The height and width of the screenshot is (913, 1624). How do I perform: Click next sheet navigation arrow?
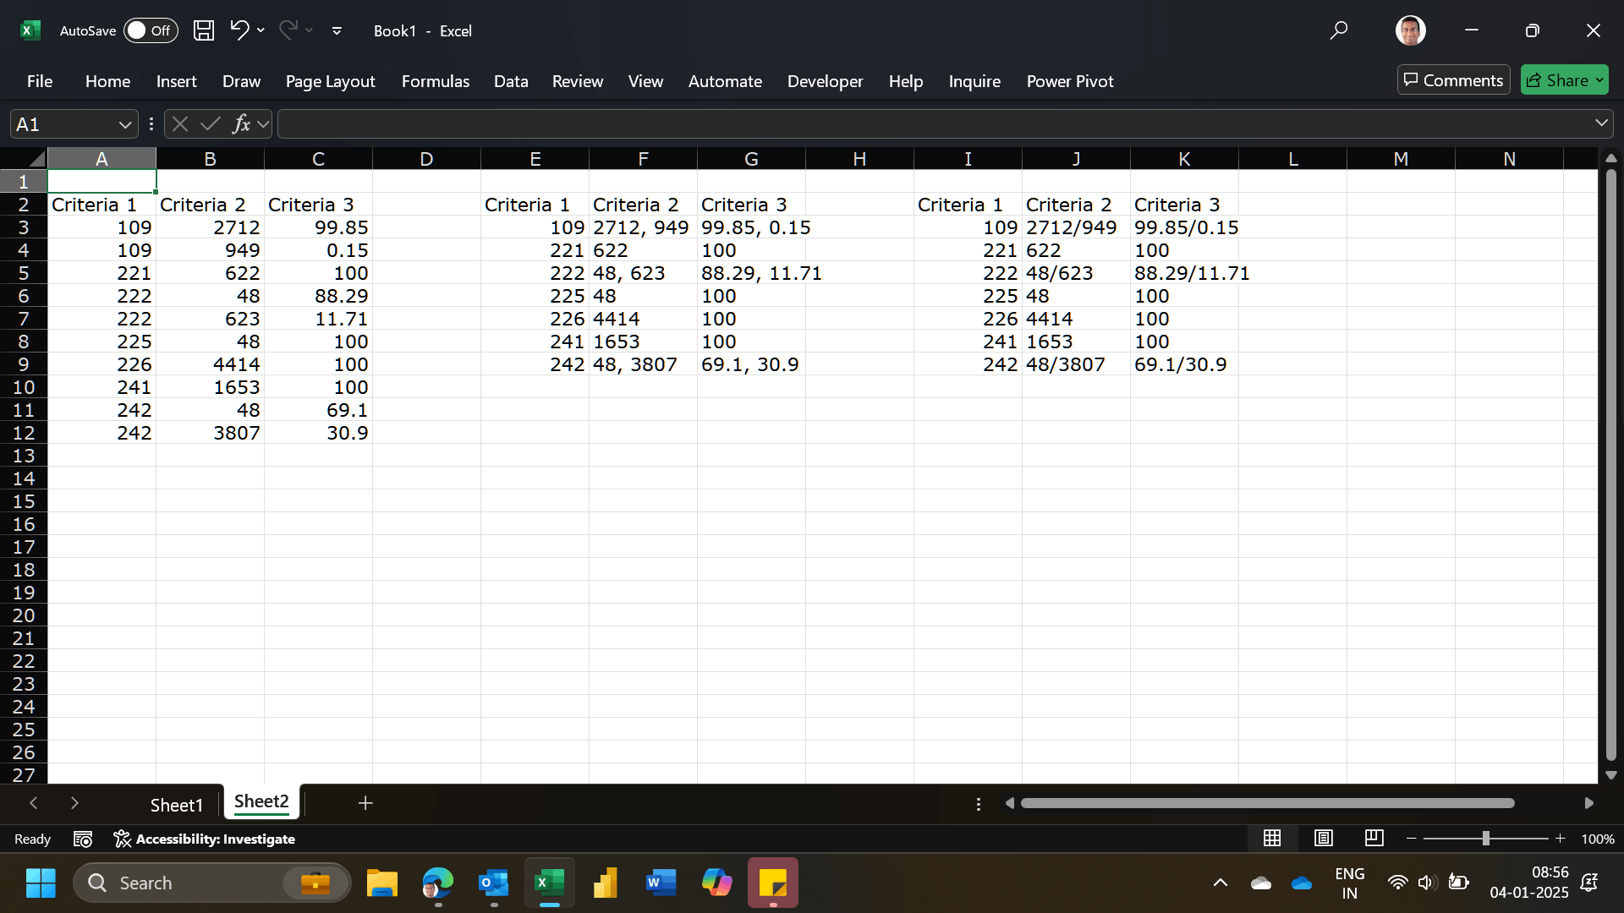pyautogui.click(x=74, y=803)
